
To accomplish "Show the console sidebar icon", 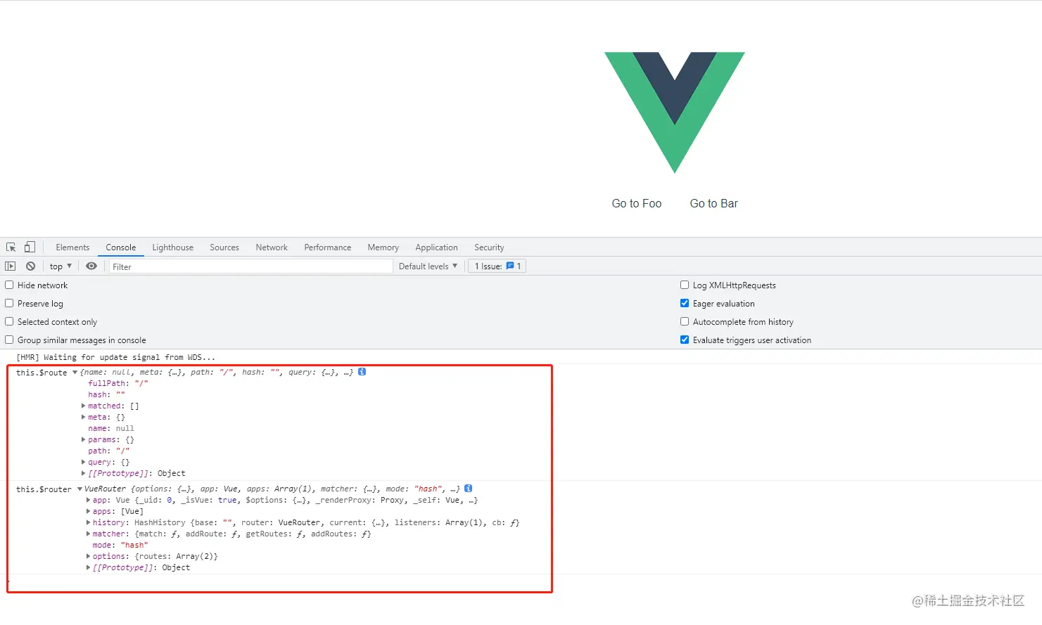I will click(x=10, y=266).
